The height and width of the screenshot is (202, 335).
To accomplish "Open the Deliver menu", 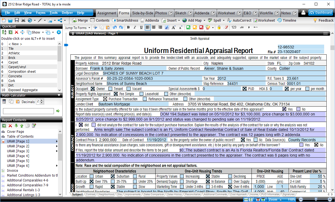I will (x=67, y=13).
